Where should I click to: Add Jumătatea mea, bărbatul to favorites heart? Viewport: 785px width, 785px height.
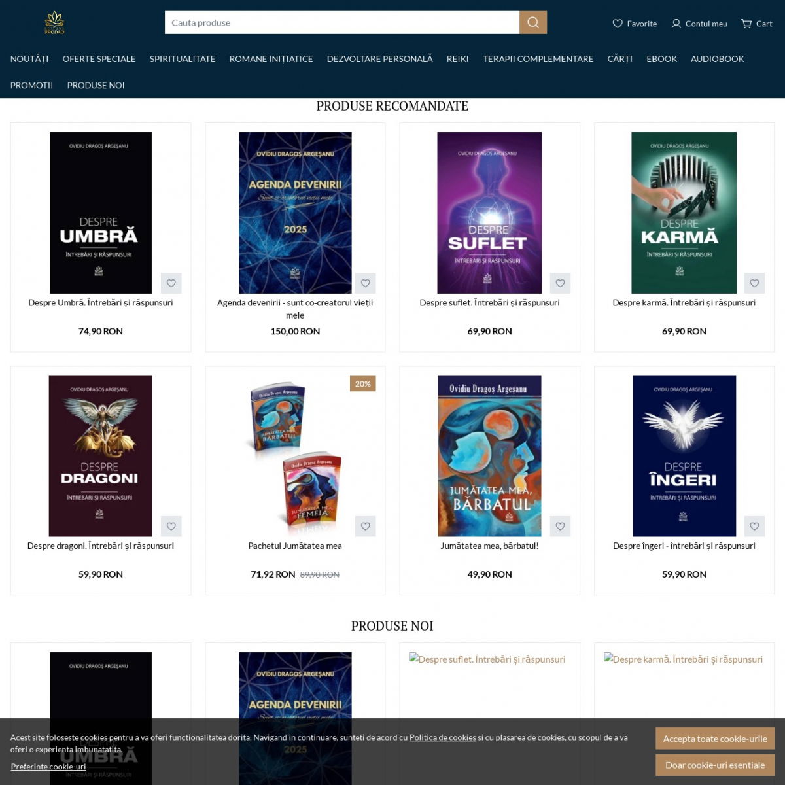(x=561, y=527)
